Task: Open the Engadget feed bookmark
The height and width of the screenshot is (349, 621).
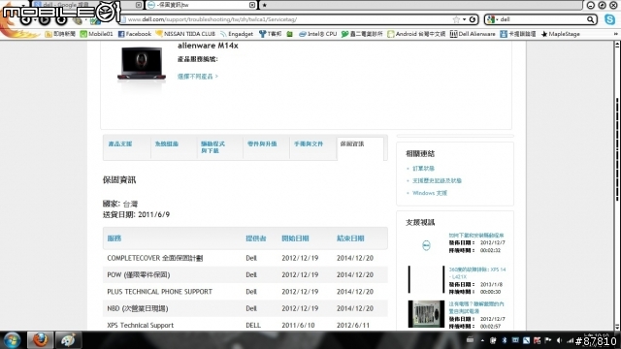Action: coord(237,34)
